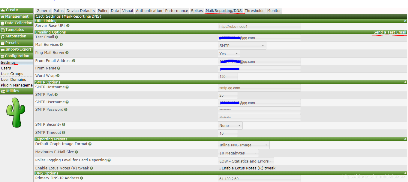Switch to the Data tab
The height and width of the screenshot is (182, 408).
click(115, 11)
